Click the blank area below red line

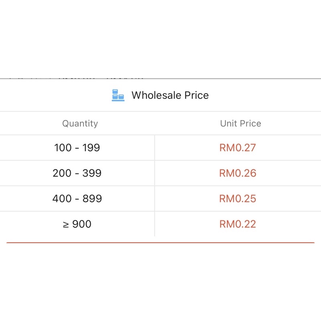(x=160, y=282)
